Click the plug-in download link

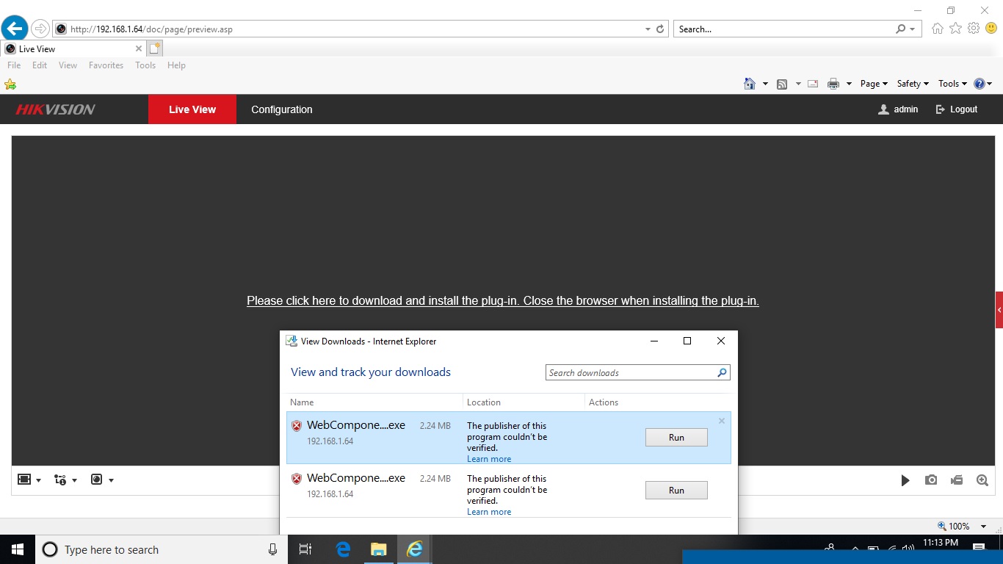pos(503,300)
